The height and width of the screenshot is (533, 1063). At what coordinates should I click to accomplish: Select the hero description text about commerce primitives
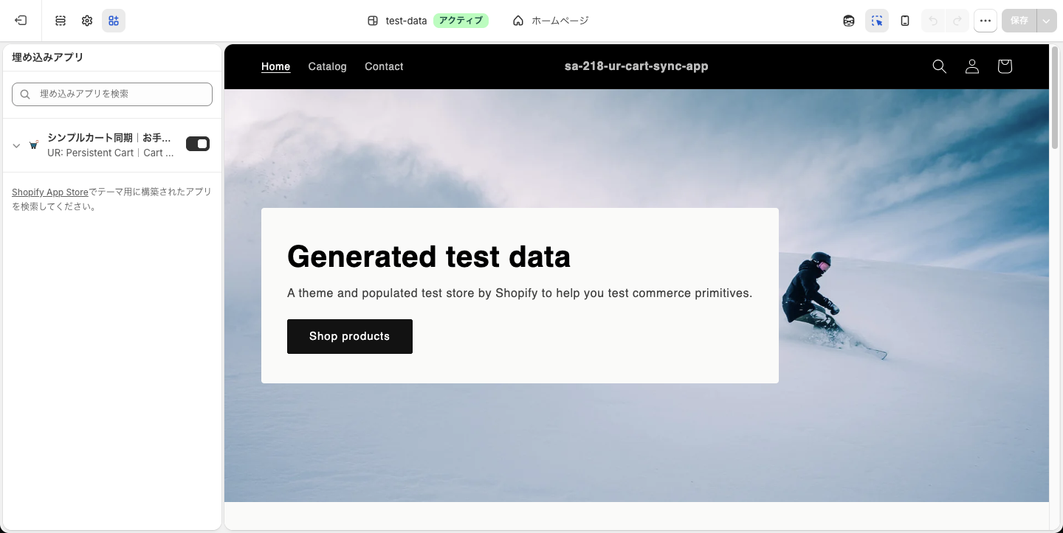tap(520, 293)
